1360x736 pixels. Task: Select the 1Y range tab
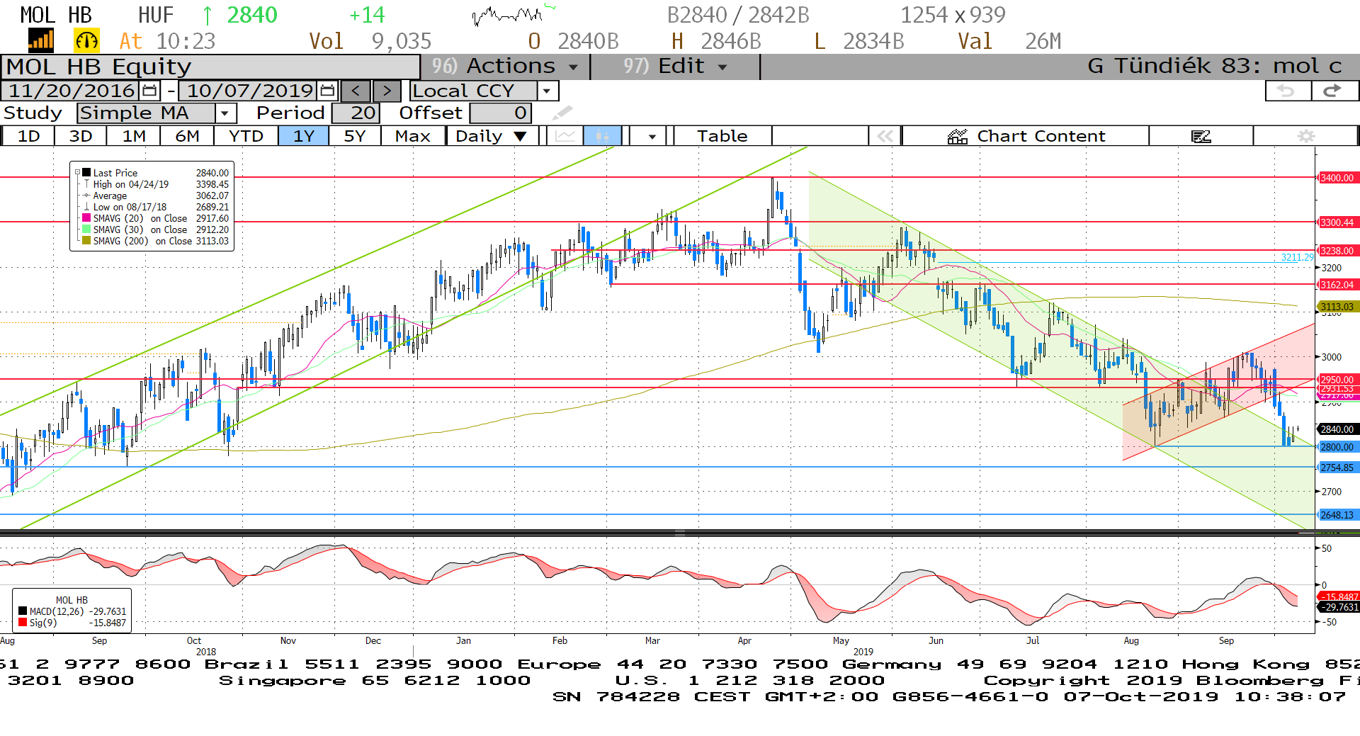click(x=304, y=135)
